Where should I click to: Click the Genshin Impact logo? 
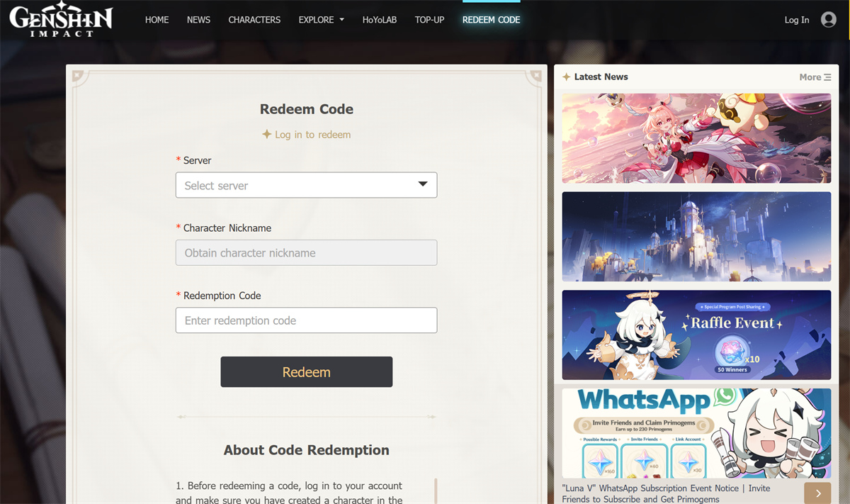click(x=61, y=20)
